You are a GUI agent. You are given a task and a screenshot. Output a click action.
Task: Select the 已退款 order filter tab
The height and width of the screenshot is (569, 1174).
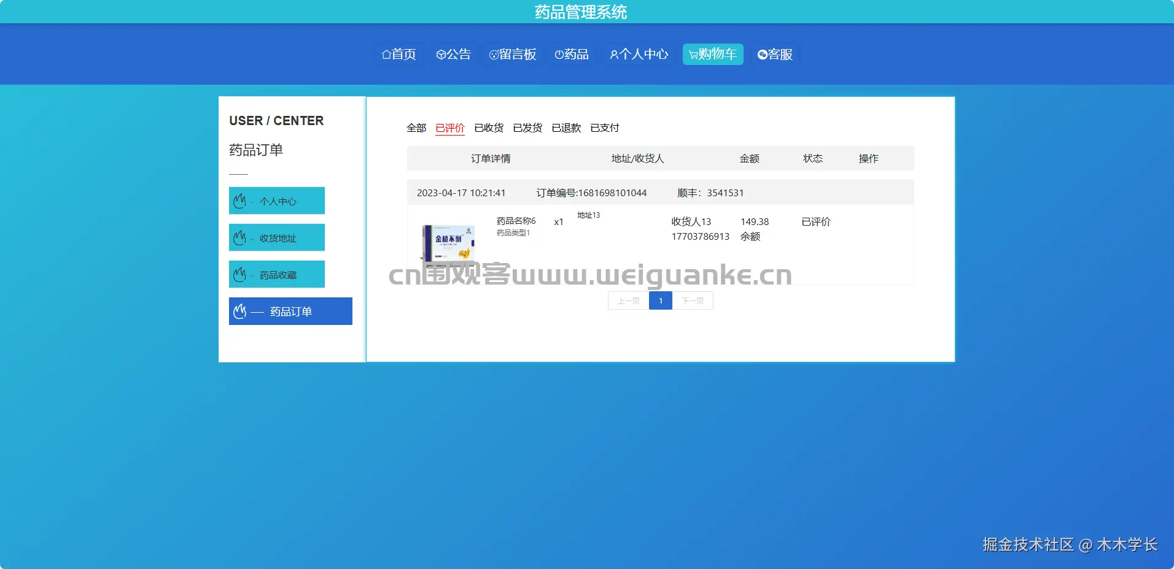pyautogui.click(x=566, y=128)
